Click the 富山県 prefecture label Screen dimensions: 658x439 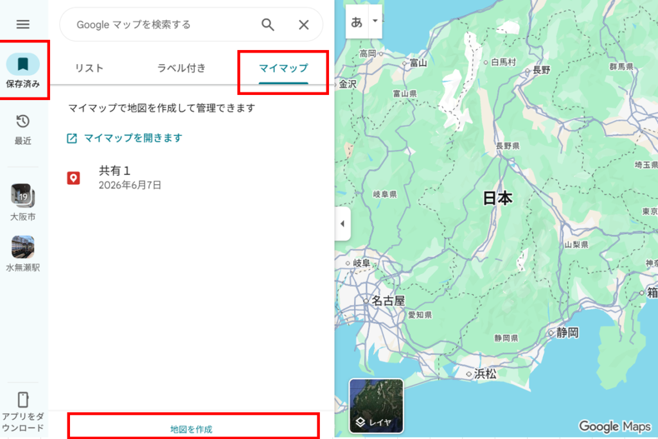tap(405, 94)
